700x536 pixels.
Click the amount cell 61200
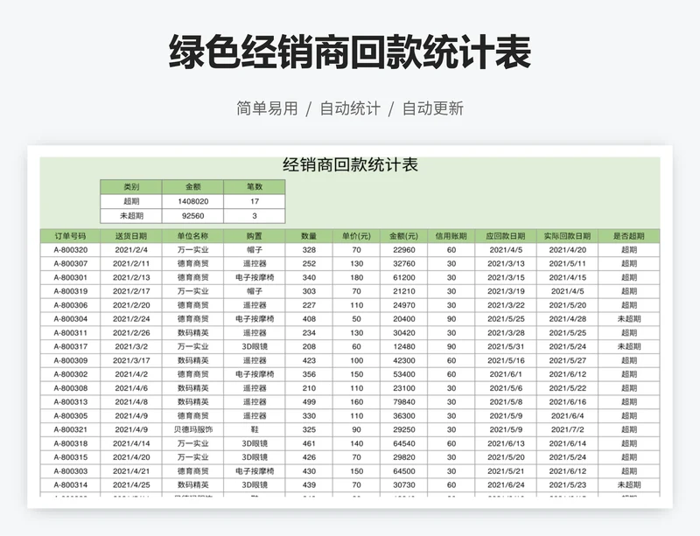[404, 277]
